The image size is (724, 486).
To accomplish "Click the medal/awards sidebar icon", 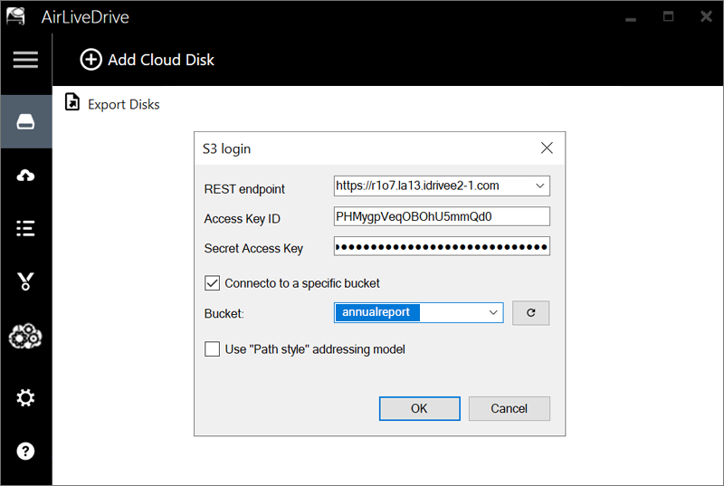I will coord(25,281).
